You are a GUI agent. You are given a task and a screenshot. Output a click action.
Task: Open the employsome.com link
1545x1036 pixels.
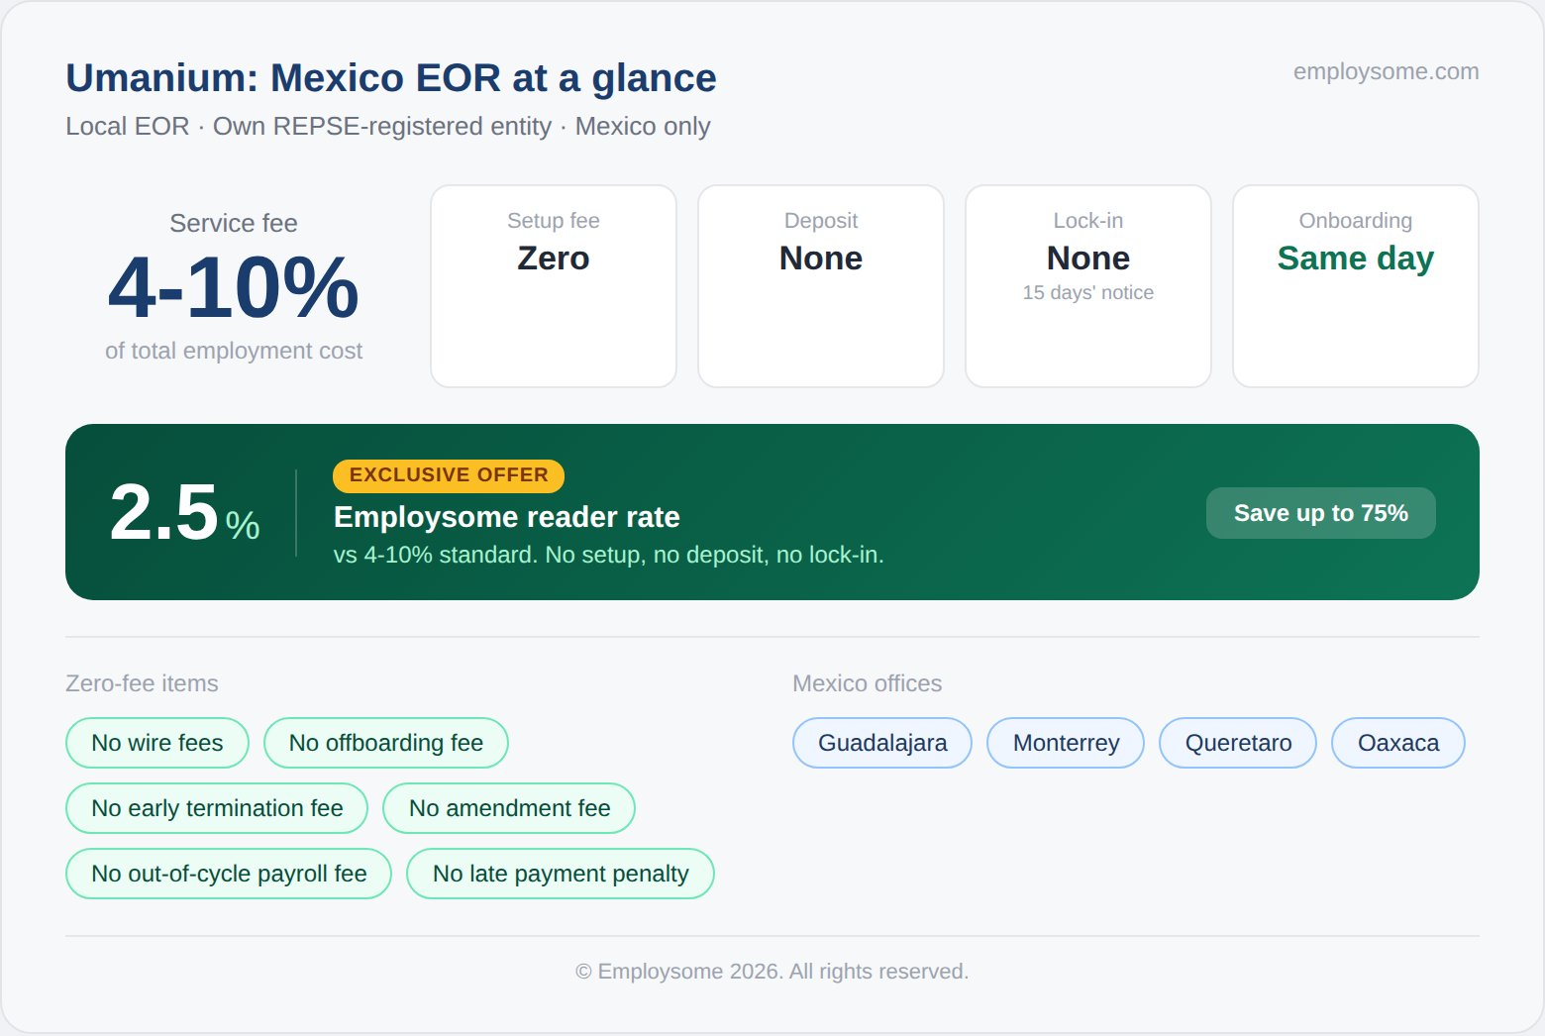tap(1386, 71)
